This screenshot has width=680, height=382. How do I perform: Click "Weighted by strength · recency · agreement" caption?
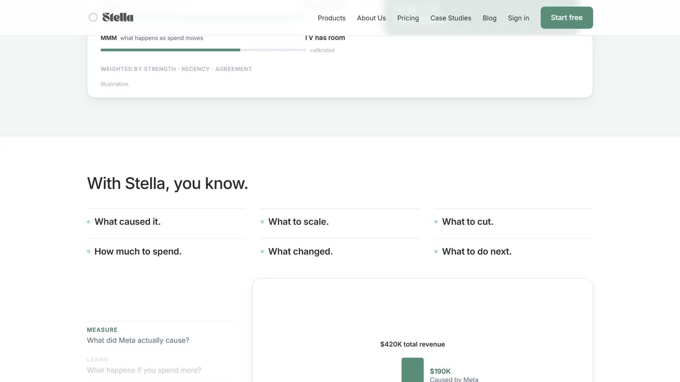point(176,69)
